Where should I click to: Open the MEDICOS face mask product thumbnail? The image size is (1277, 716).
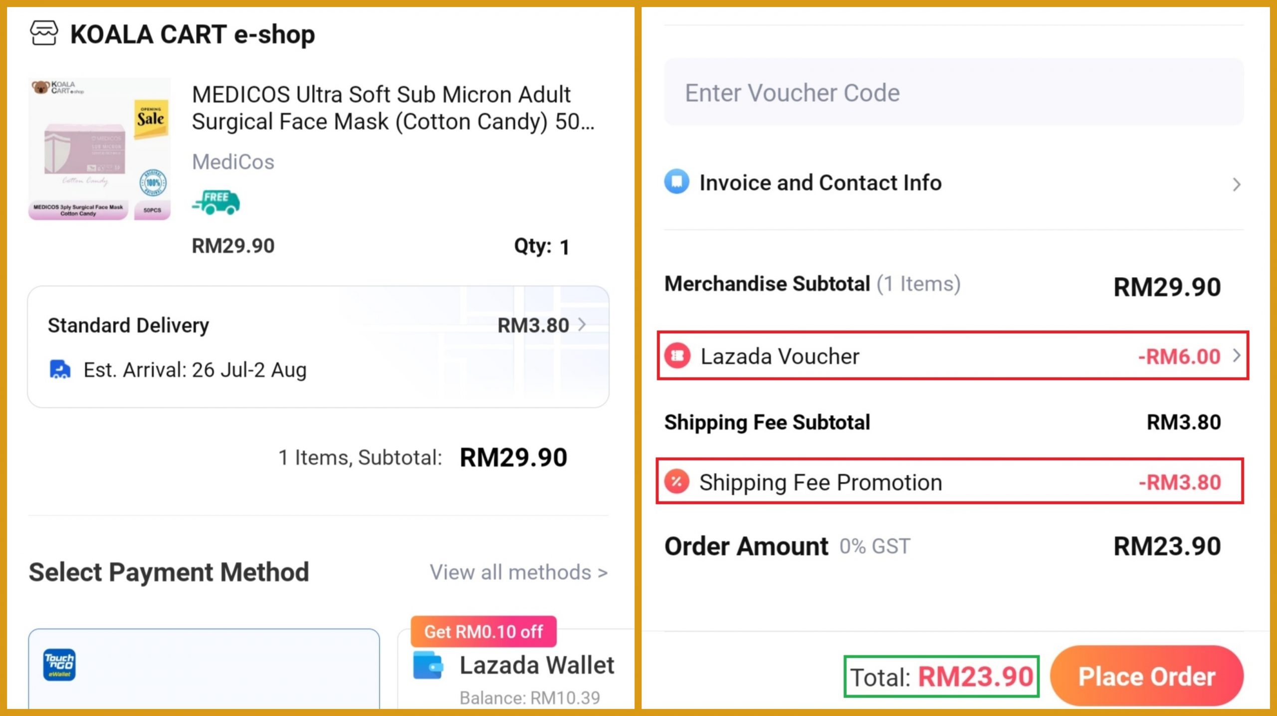[x=99, y=148]
